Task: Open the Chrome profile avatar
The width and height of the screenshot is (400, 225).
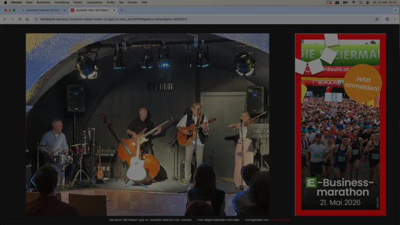Action: tap(387, 19)
